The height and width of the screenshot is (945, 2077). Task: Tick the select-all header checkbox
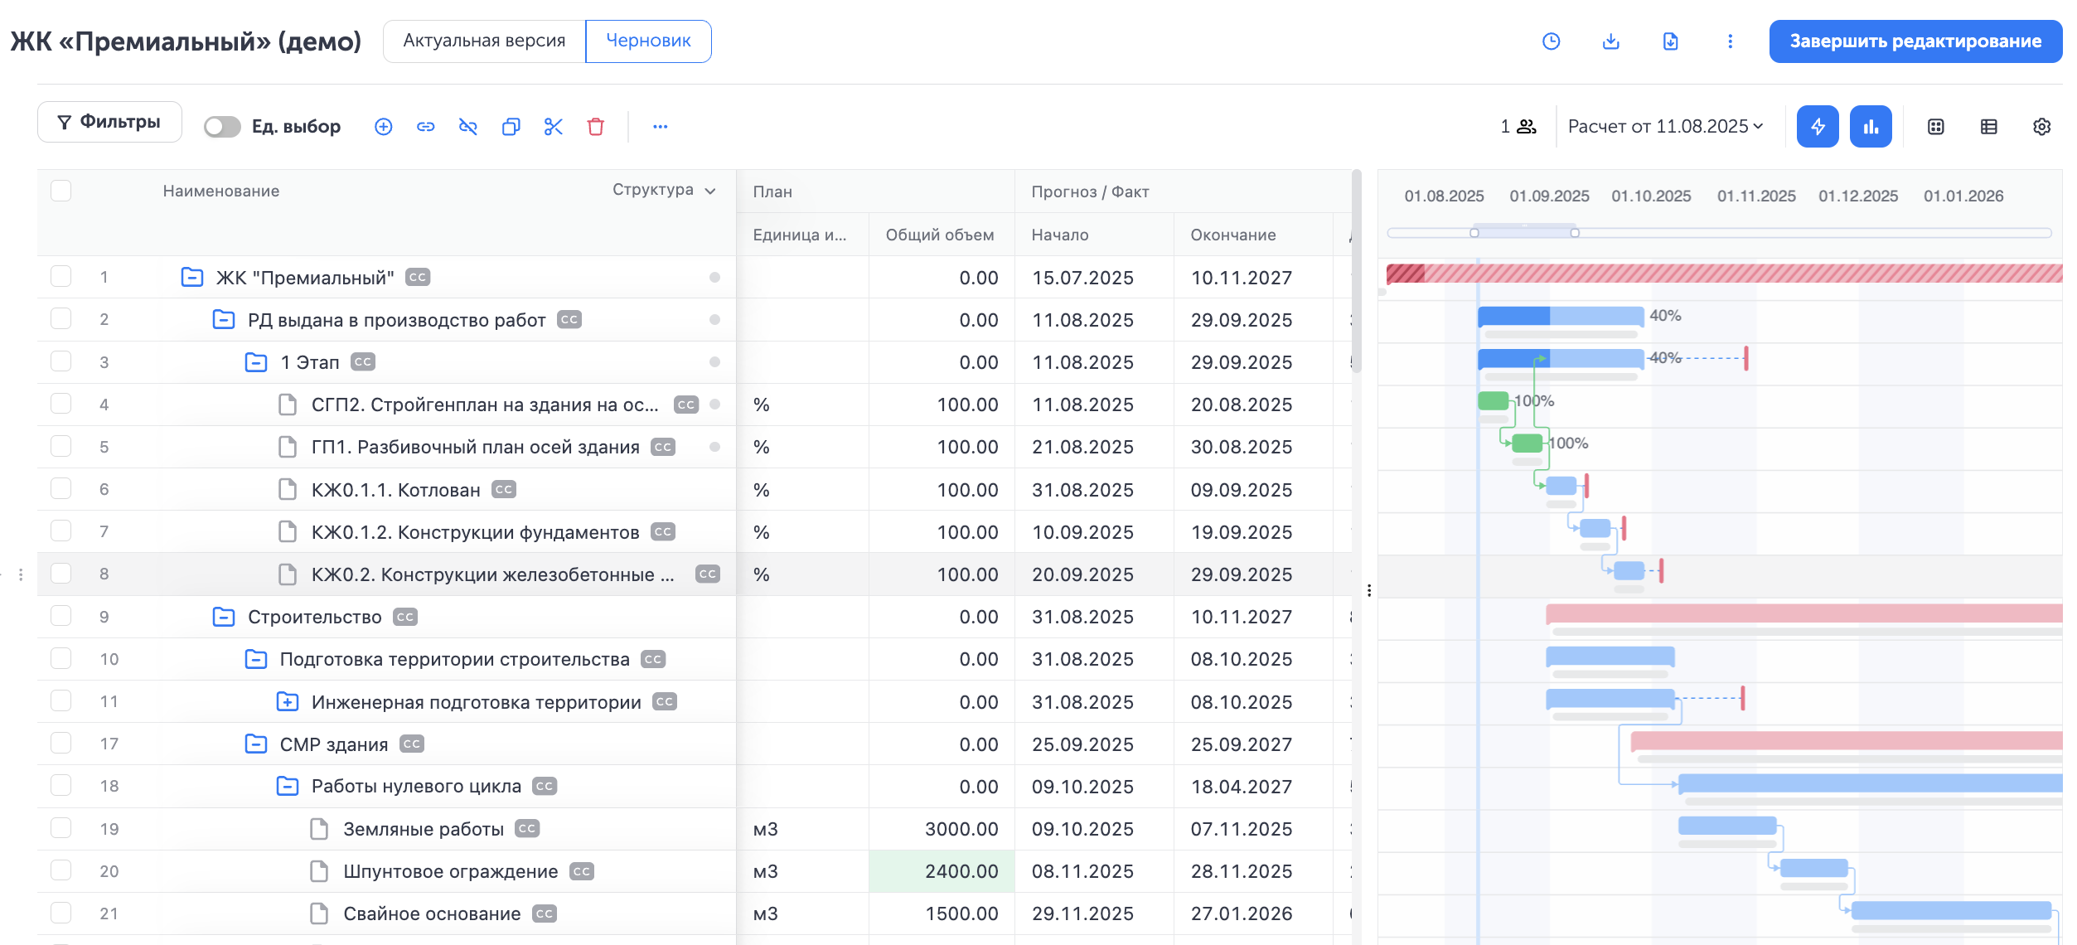pos(61,191)
